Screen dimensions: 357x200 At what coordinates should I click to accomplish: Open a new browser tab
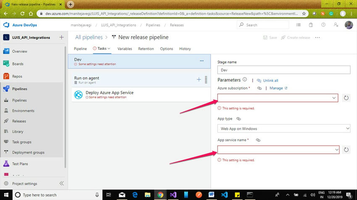click(x=71, y=4)
